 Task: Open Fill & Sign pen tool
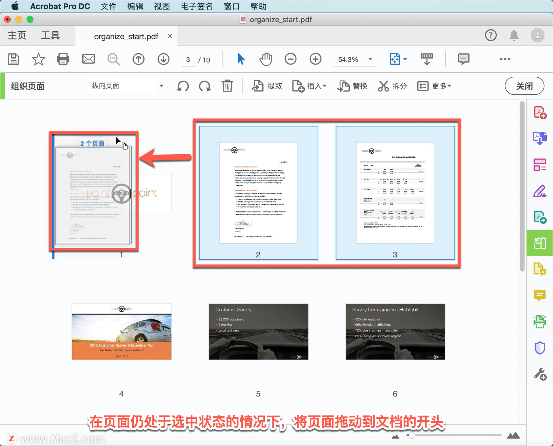pyautogui.click(x=539, y=191)
